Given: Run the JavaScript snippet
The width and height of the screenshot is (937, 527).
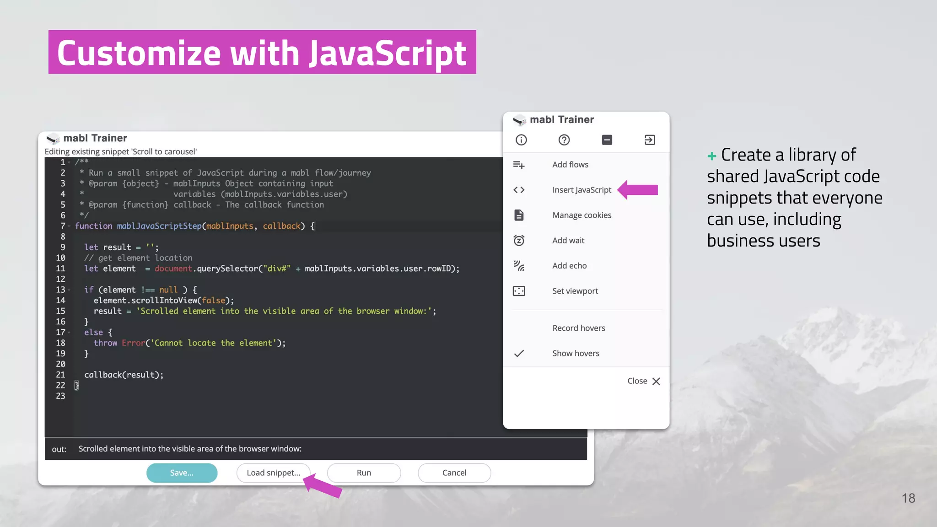Looking at the screenshot, I should tap(364, 473).
